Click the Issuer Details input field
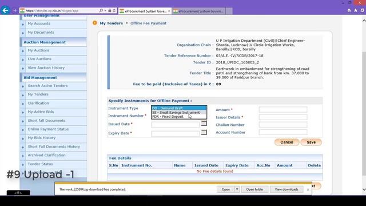Viewport: 366px width, 206px height. pyautogui.click(x=283, y=117)
